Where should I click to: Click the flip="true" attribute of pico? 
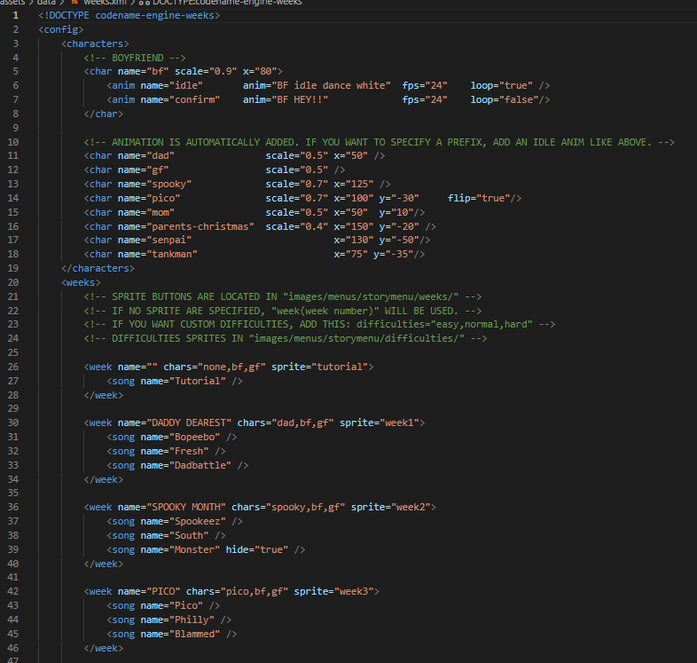(x=479, y=199)
